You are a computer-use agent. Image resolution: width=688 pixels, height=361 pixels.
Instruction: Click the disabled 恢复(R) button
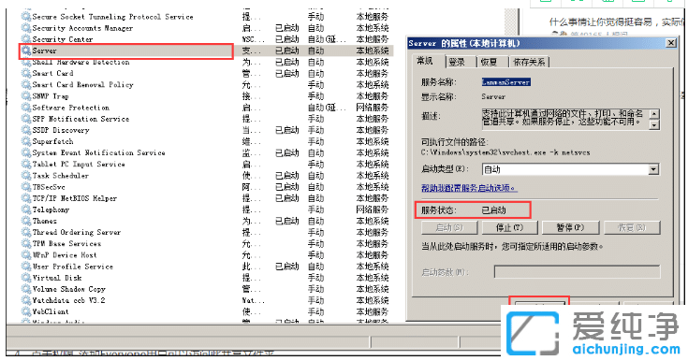coord(632,227)
